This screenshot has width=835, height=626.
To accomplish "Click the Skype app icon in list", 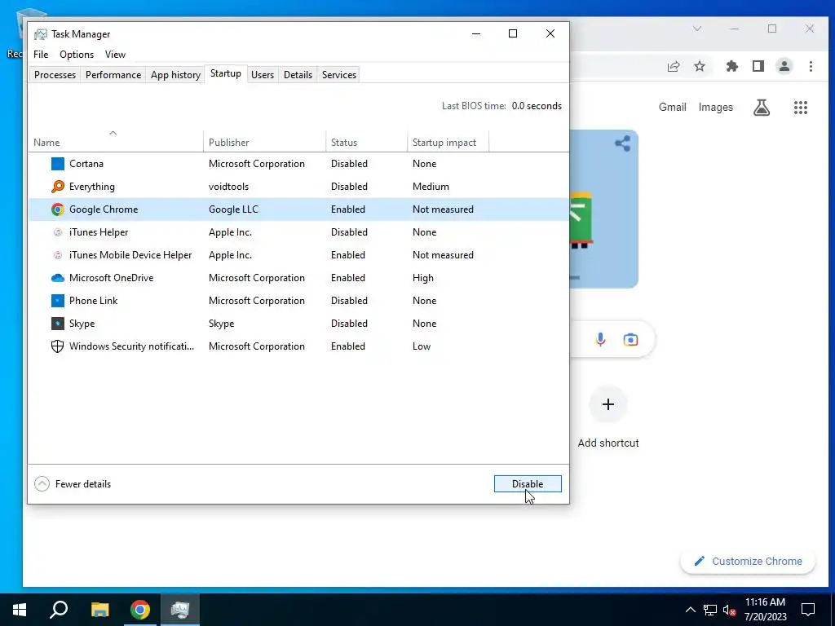I will point(58,324).
